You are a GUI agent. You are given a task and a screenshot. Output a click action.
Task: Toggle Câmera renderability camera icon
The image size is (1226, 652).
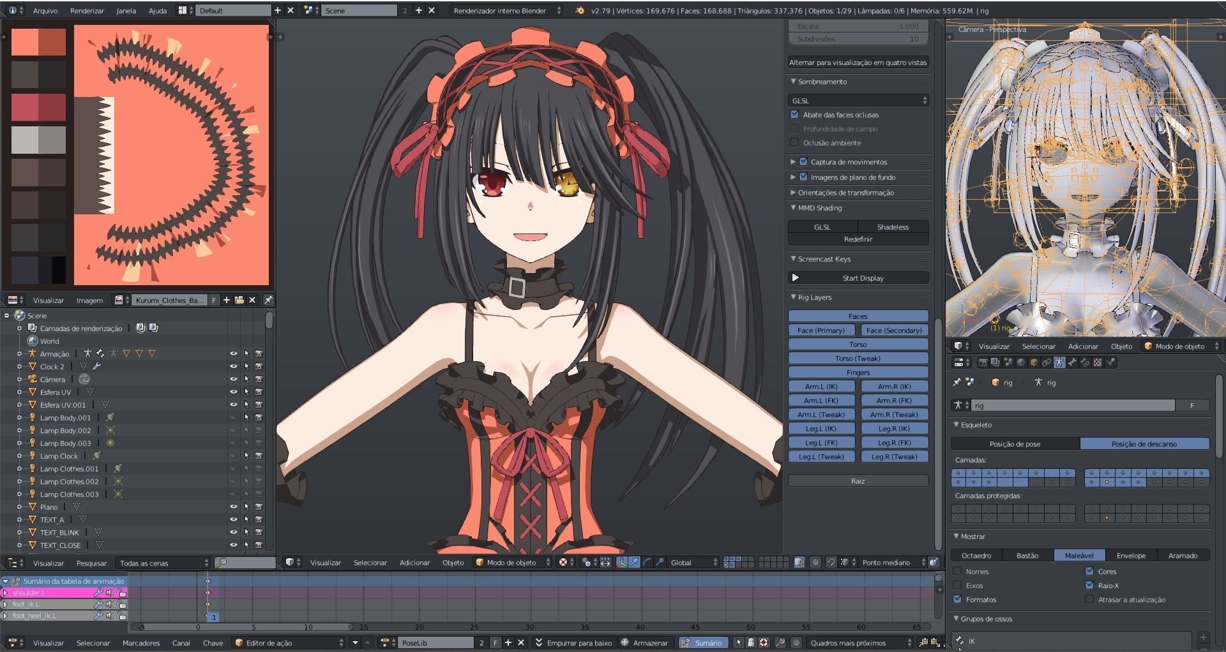[x=259, y=379]
